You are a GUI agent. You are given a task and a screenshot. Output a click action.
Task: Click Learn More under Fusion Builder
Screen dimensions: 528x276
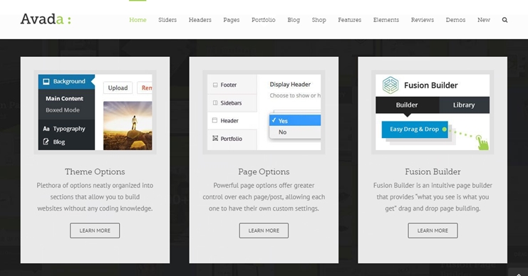[433, 230]
